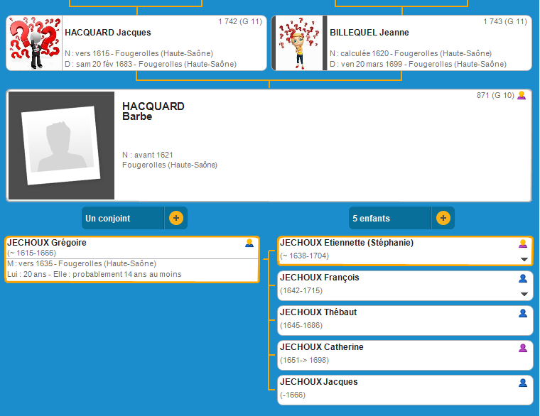Click blue person icon for JECHOUX Thébaut

[523, 313]
